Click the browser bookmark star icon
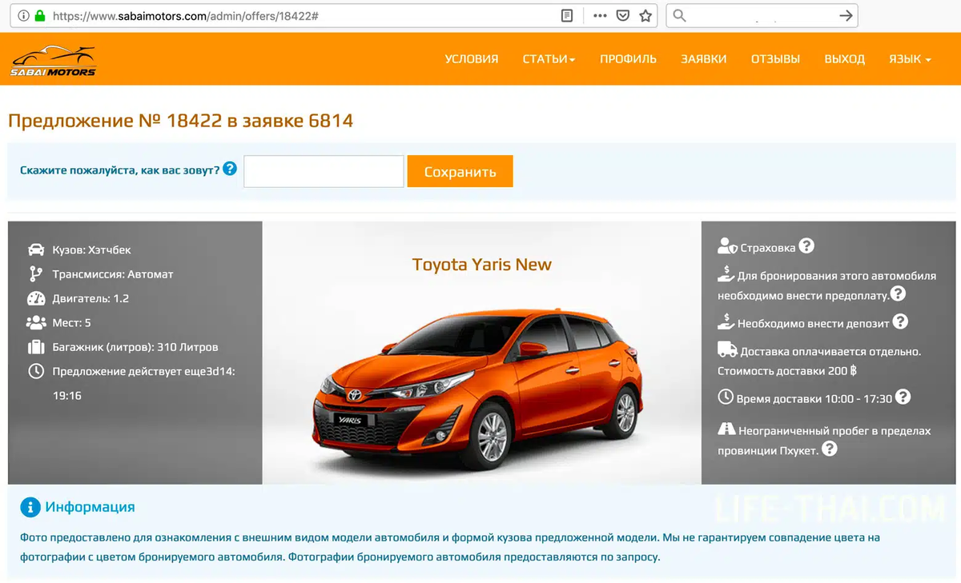The image size is (961, 583). click(645, 16)
